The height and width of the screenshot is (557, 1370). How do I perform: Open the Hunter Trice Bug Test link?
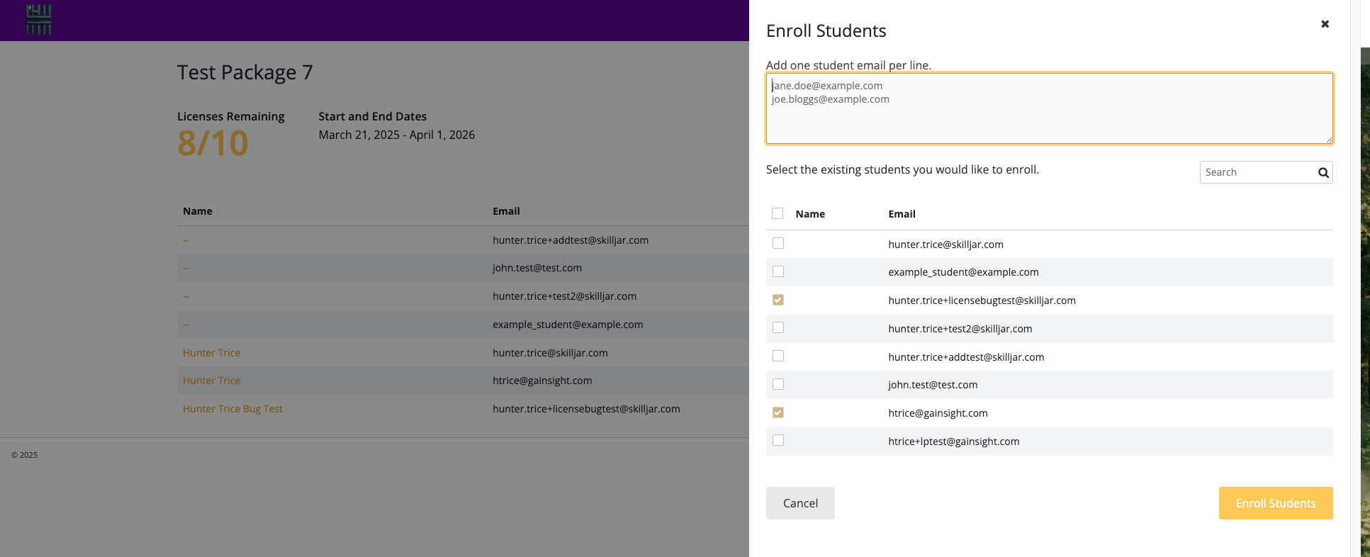tap(232, 409)
